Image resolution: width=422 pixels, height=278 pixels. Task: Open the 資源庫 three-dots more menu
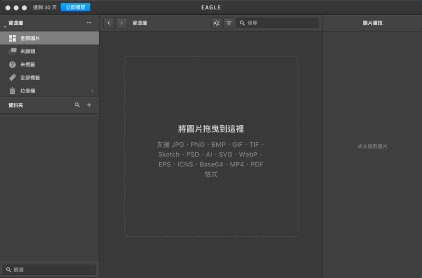(89, 23)
